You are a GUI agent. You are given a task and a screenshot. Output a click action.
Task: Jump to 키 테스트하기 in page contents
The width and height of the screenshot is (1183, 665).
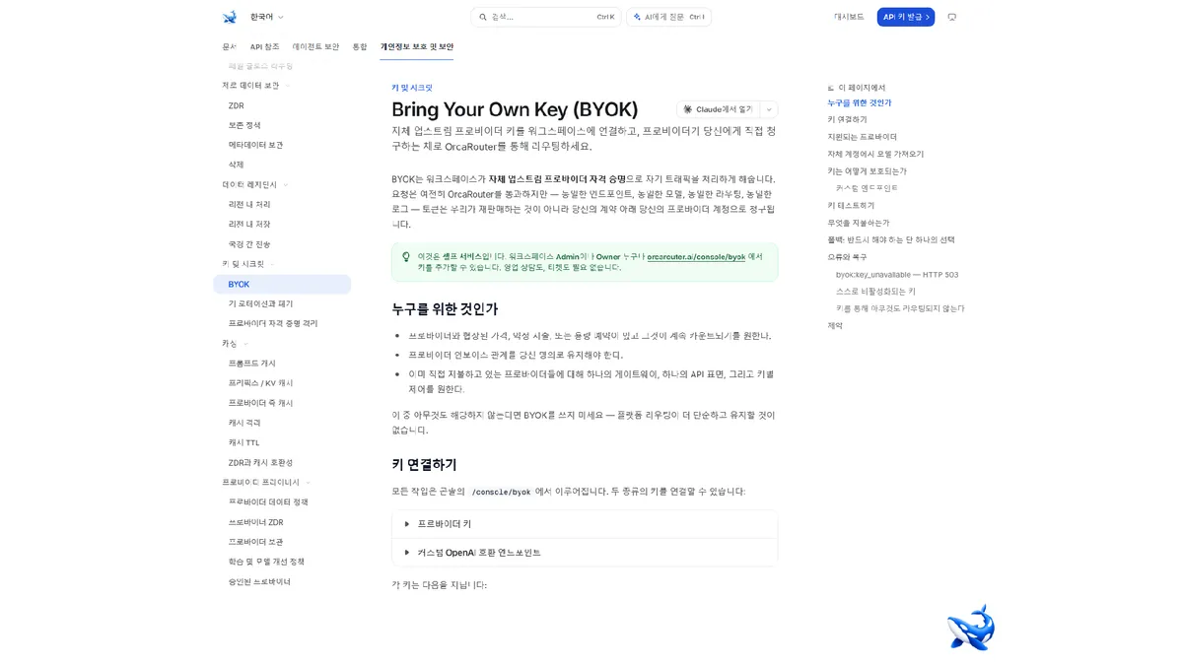point(851,205)
